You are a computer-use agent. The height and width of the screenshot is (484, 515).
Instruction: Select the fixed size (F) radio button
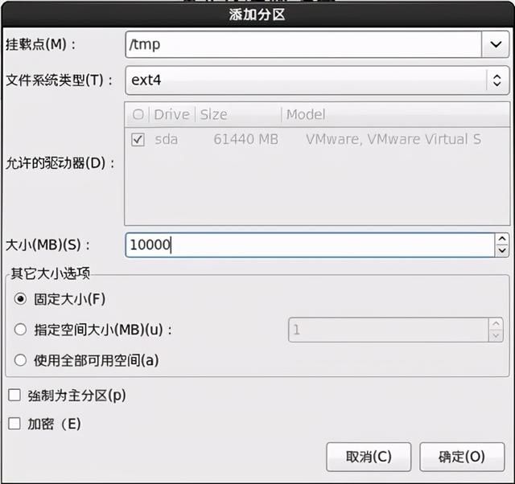point(20,299)
